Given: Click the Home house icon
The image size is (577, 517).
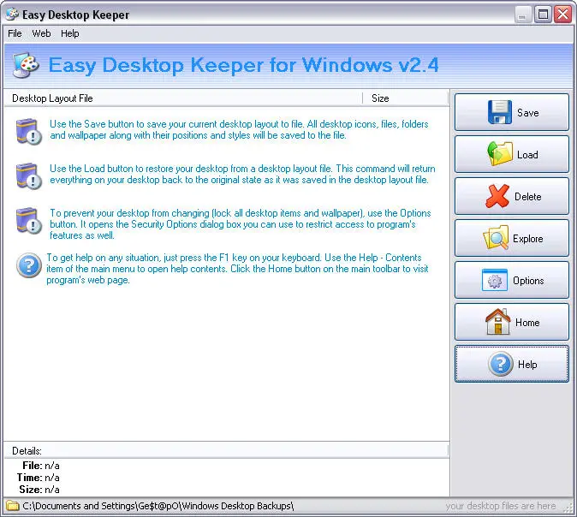Looking at the screenshot, I should [x=497, y=322].
